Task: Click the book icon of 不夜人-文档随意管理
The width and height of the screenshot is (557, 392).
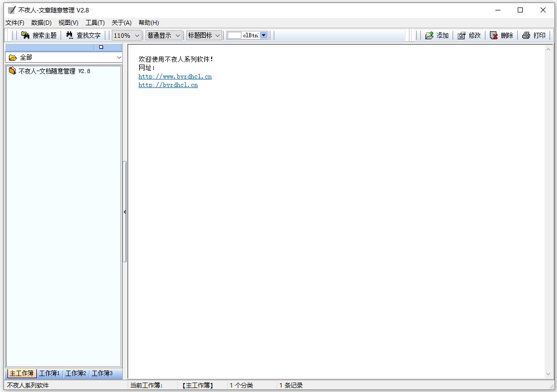Action: point(12,71)
